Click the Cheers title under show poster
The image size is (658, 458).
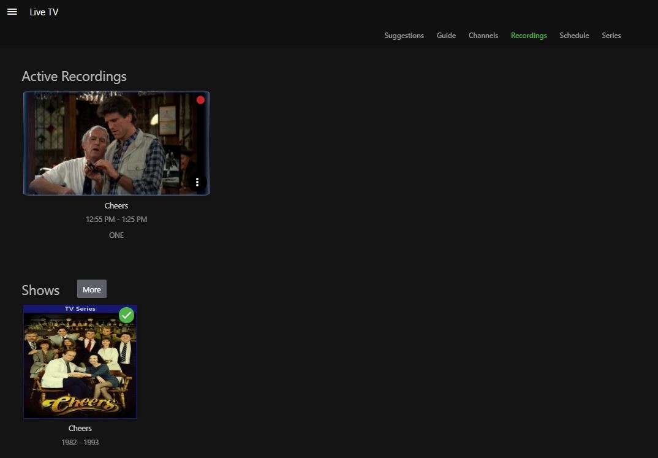click(x=80, y=428)
